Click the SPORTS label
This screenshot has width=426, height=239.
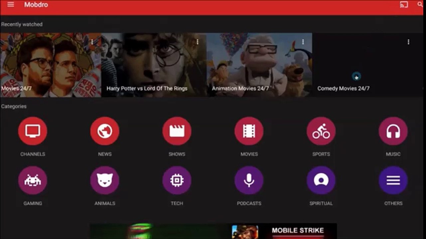click(321, 154)
